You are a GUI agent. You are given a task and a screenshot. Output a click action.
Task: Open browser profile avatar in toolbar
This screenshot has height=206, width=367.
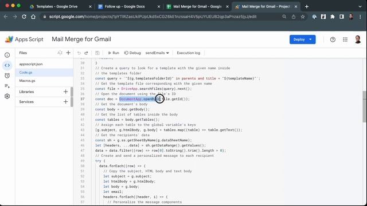[x=351, y=17]
